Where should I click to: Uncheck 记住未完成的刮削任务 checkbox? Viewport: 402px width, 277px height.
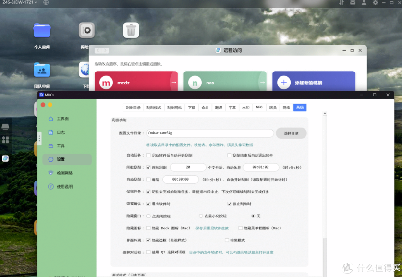[148, 192]
